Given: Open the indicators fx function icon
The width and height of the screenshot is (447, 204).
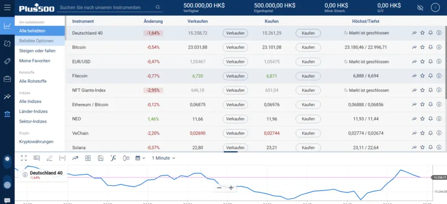Looking at the screenshot, I should [x=113, y=158].
